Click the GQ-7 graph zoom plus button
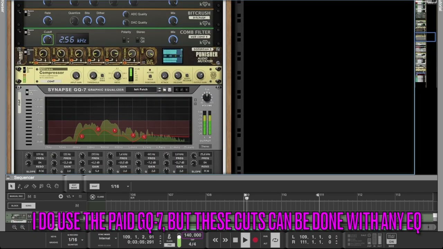 tap(195, 100)
